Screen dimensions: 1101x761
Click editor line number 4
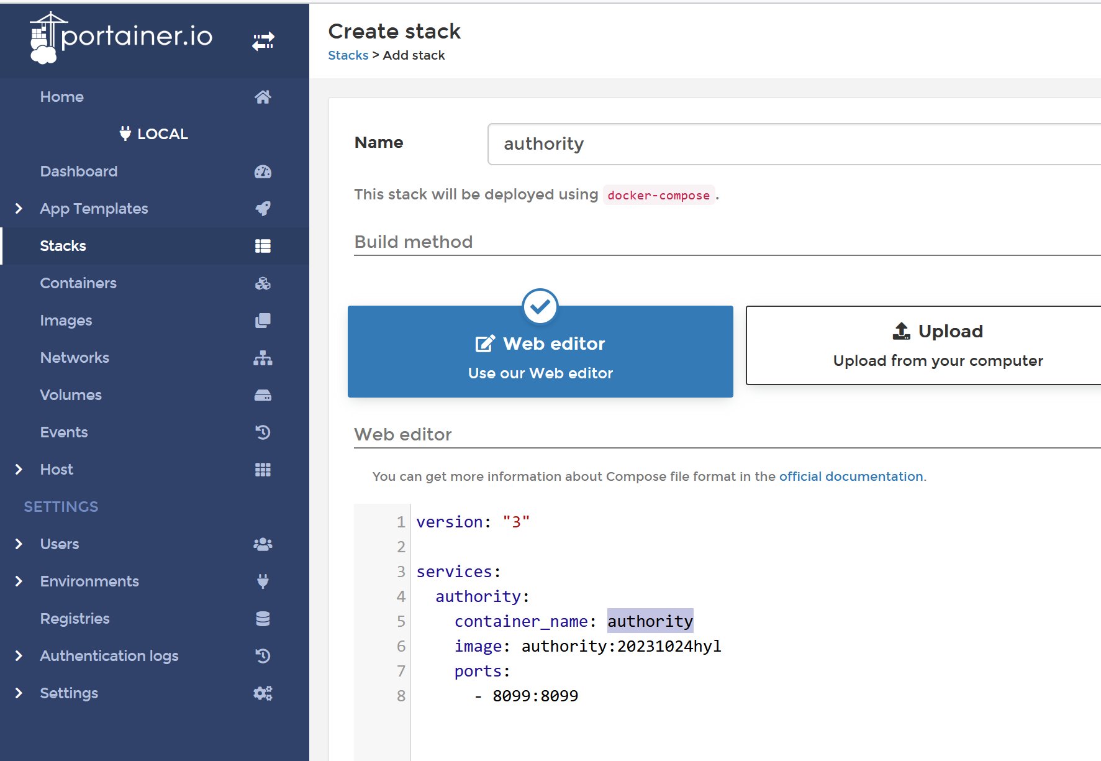pos(401,596)
